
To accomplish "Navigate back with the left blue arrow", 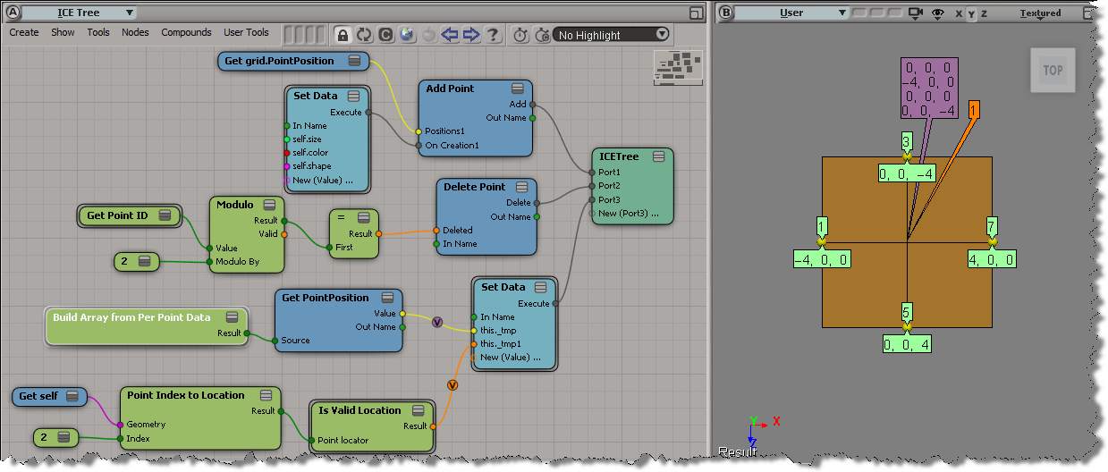I will coord(450,35).
